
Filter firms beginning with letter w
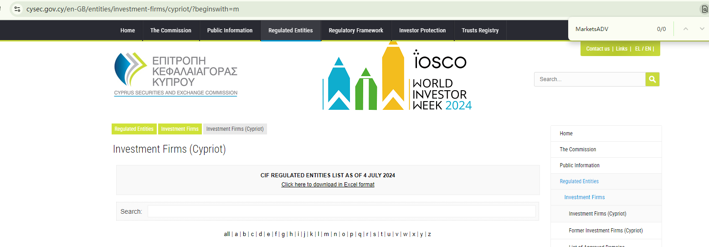(x=405, y=234)
